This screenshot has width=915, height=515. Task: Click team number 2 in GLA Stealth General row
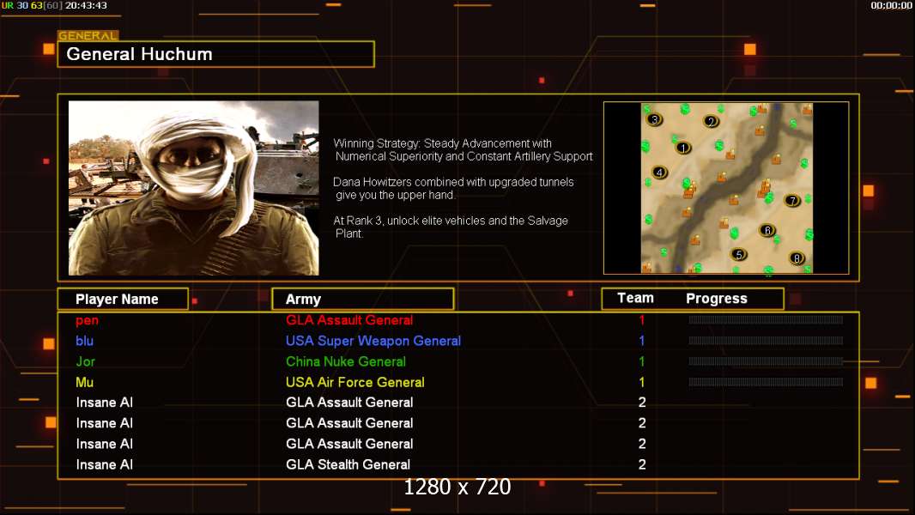tap(642, 464)
